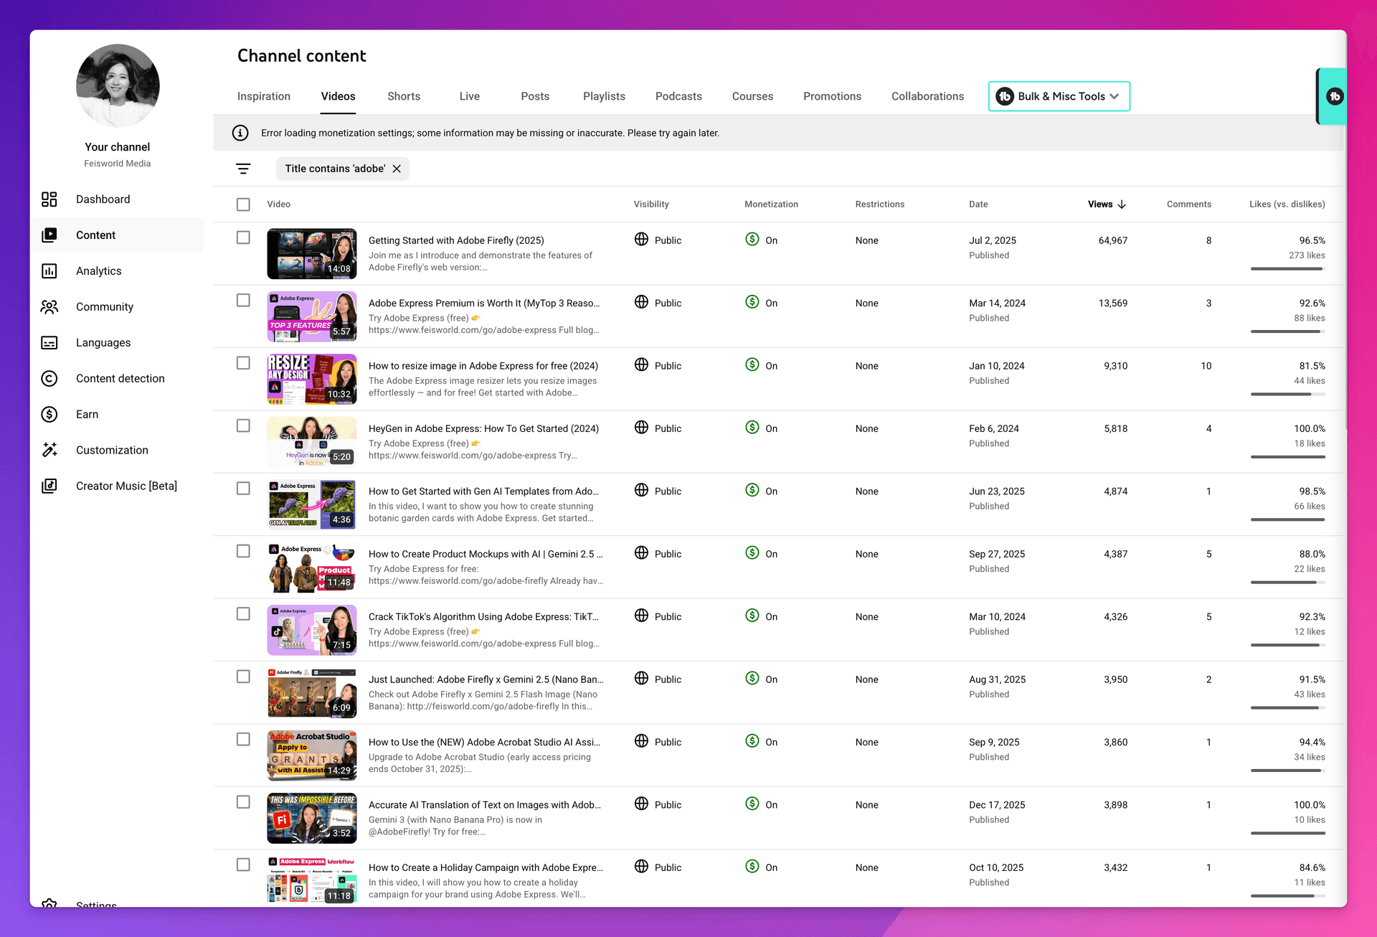The image size is (1377, 937).
Task: Click the Content play-list icon in sidebar
Action: tap(49, 235)
